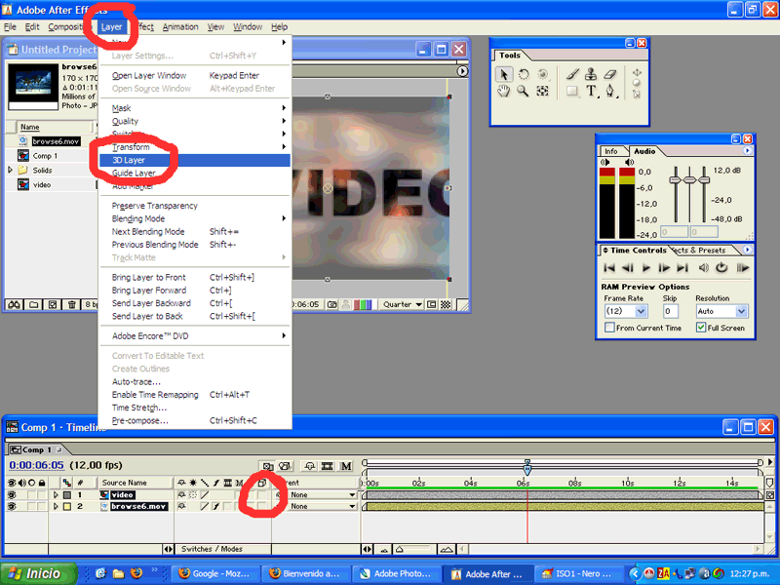Jump to first frame in Time Controls
The width and height of the screenshot is (780, 585).
coord(608,268)
